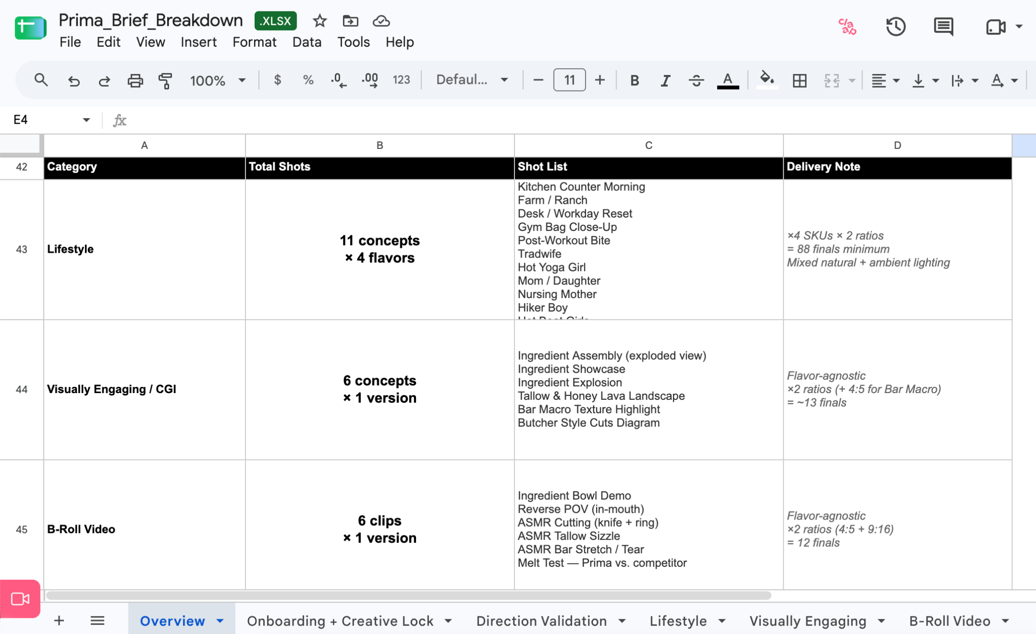The image size is (1036, 634).
Task: Click the pink screen record button
Action: [x=20, y=599]
